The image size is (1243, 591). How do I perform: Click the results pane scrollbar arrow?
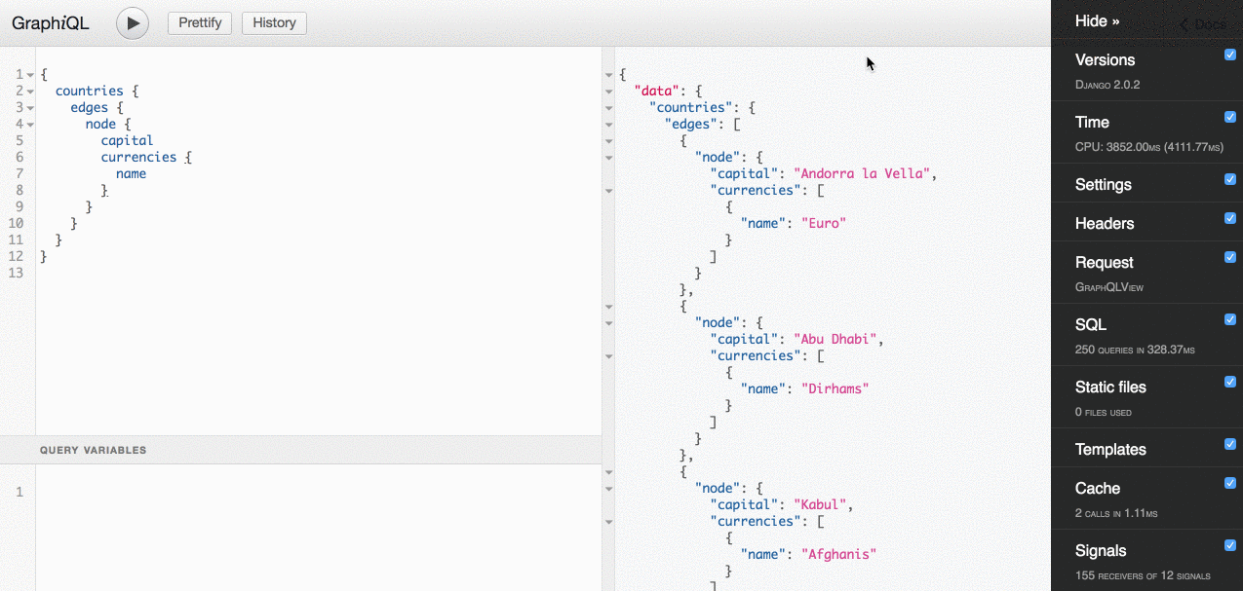(x=608, y=74)
